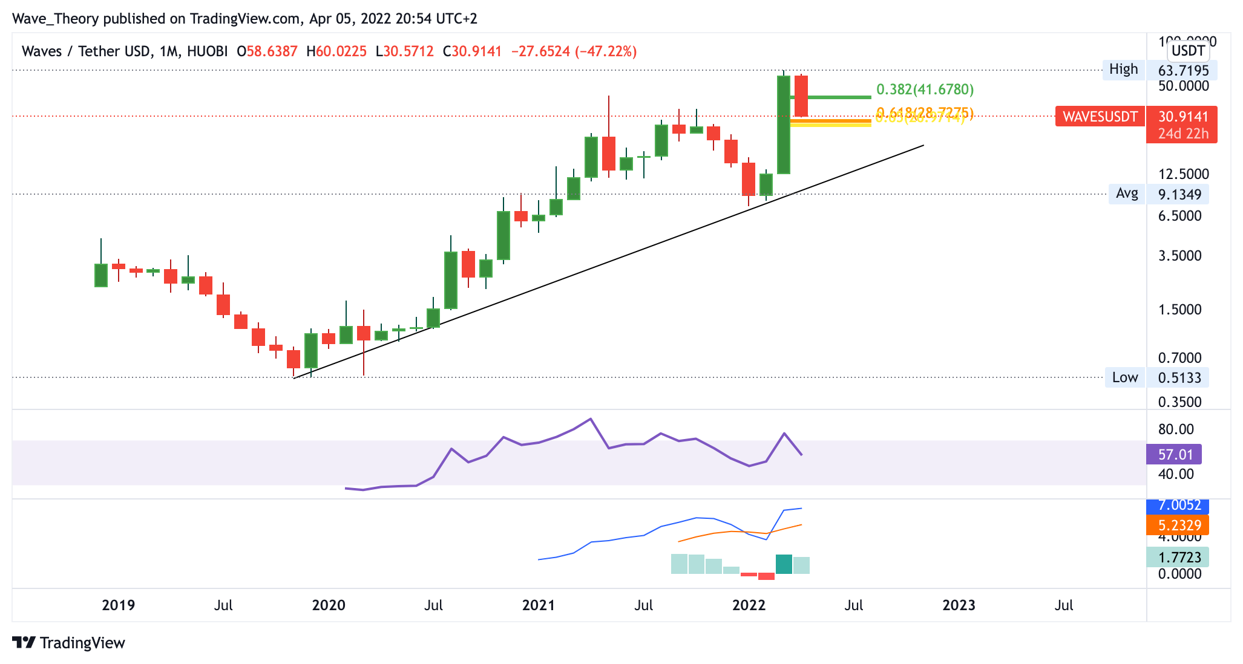Image resolution: width=1243 pixels, height=664 pixels.
Task: Click the orange 0.618 Fibonacci level line
Action: pyautogui.click(x=841, y=121)
